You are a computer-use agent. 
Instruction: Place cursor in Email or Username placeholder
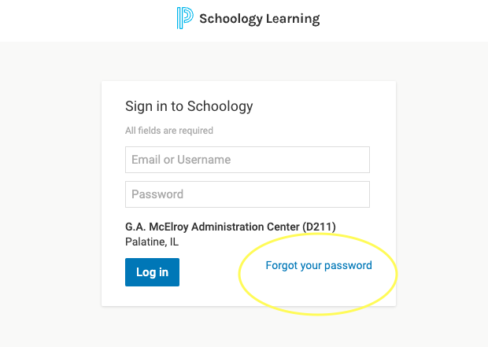[x=181, y=160]
